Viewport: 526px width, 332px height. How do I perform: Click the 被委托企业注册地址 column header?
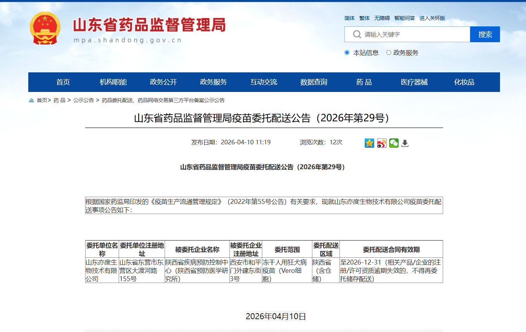click(246, 249)
